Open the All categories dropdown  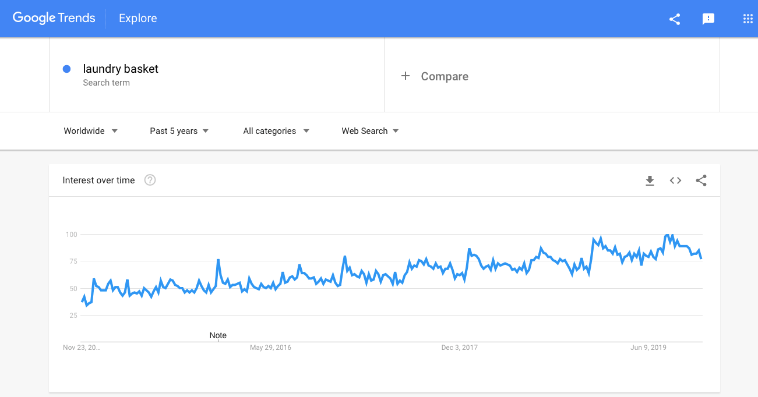coord(276,131)
